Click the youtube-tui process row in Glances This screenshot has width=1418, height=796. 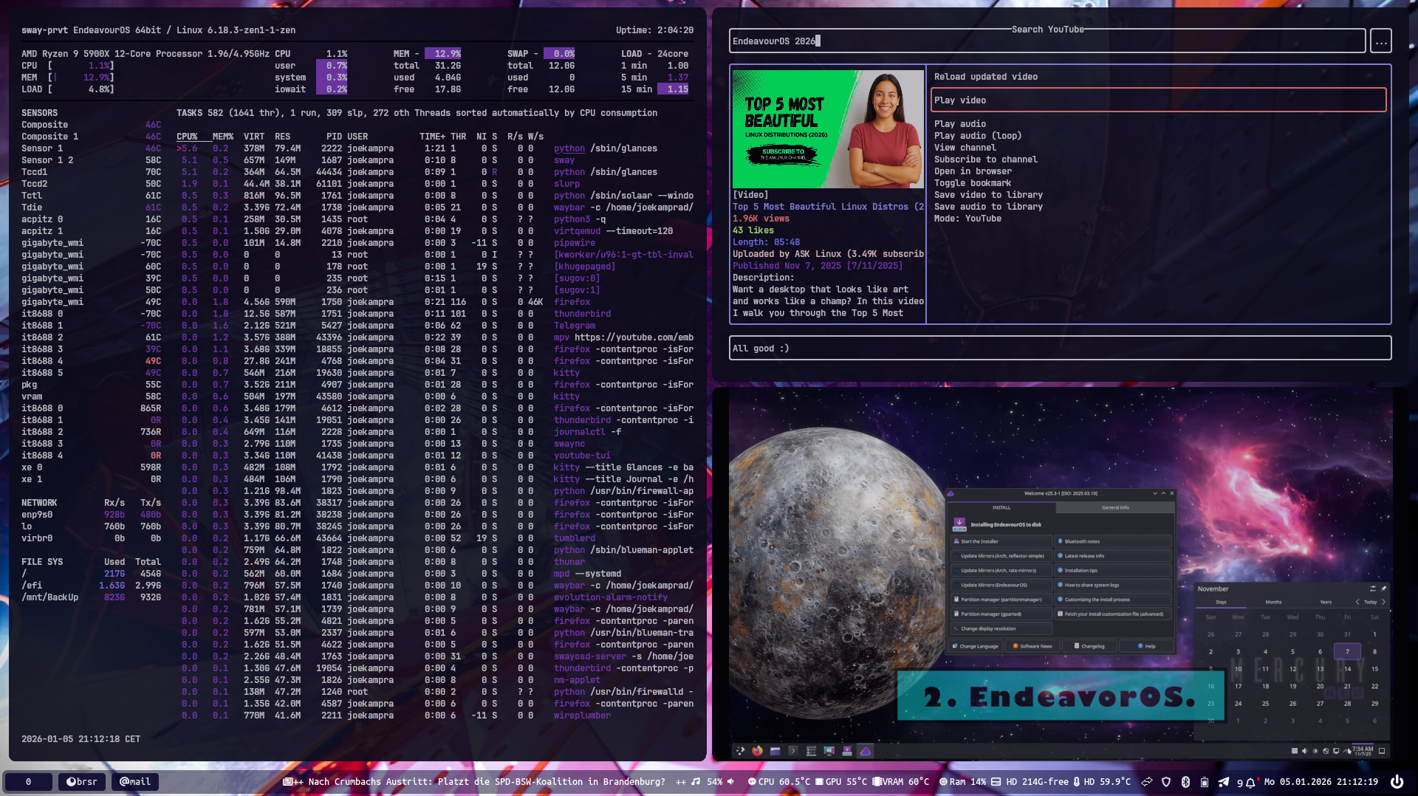[435, 456]
